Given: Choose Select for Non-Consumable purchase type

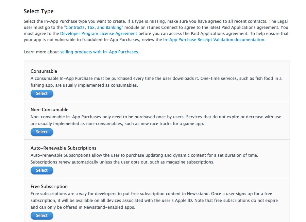Looking at the screenshot, I should tap(42, 132).
